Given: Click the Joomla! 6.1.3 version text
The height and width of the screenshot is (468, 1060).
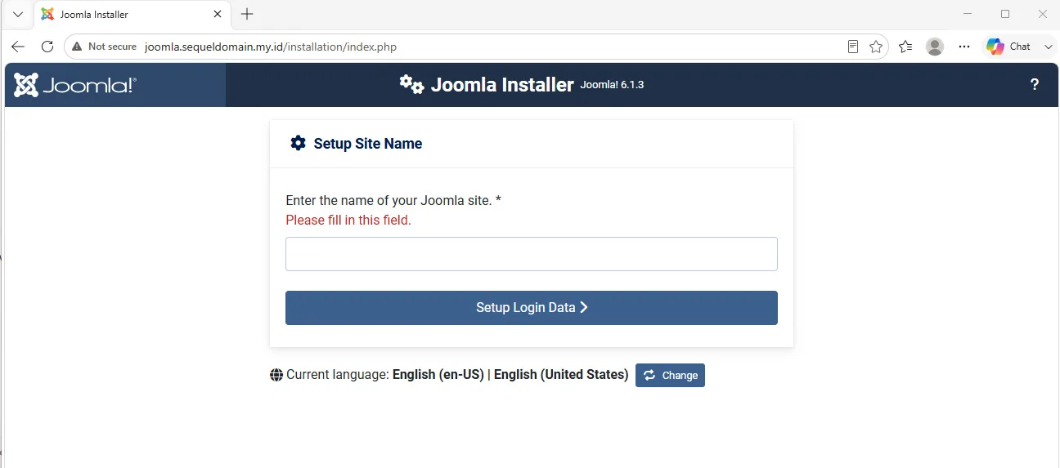Looking at the screenshot, I should tap(612, 85).
